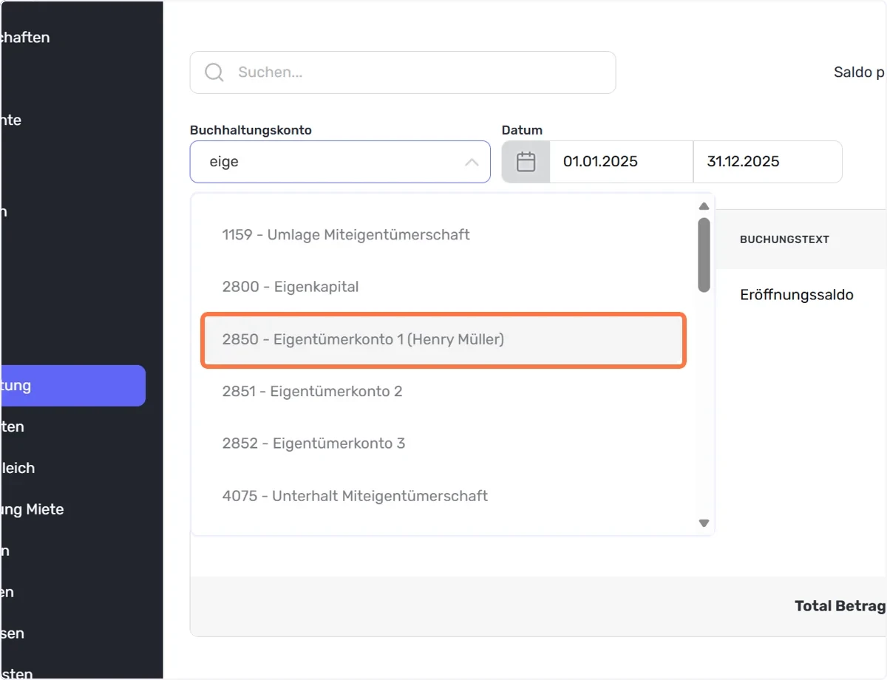Select the end date 31.12.2025 field

(767, 162)
